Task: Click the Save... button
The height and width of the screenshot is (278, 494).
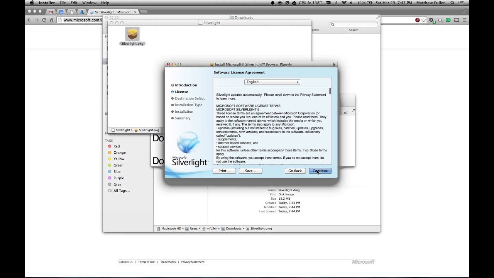Action: click(250, 171)
